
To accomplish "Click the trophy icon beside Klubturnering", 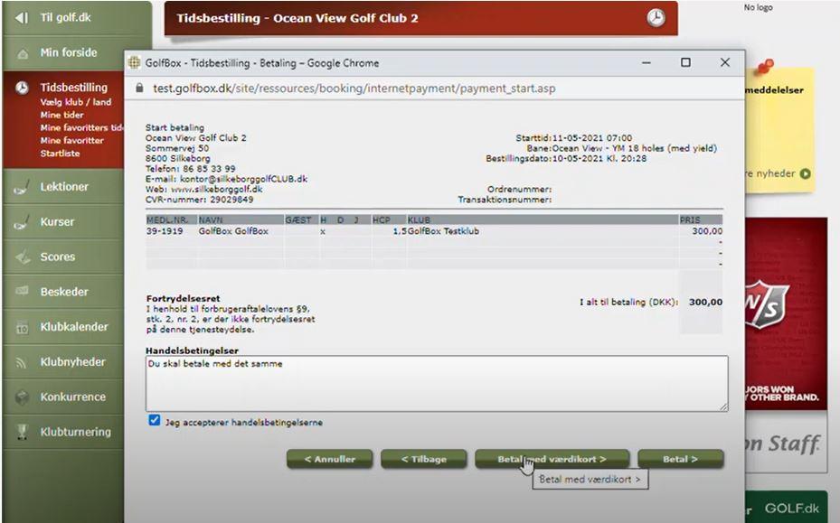I will [x=22, y=432].
